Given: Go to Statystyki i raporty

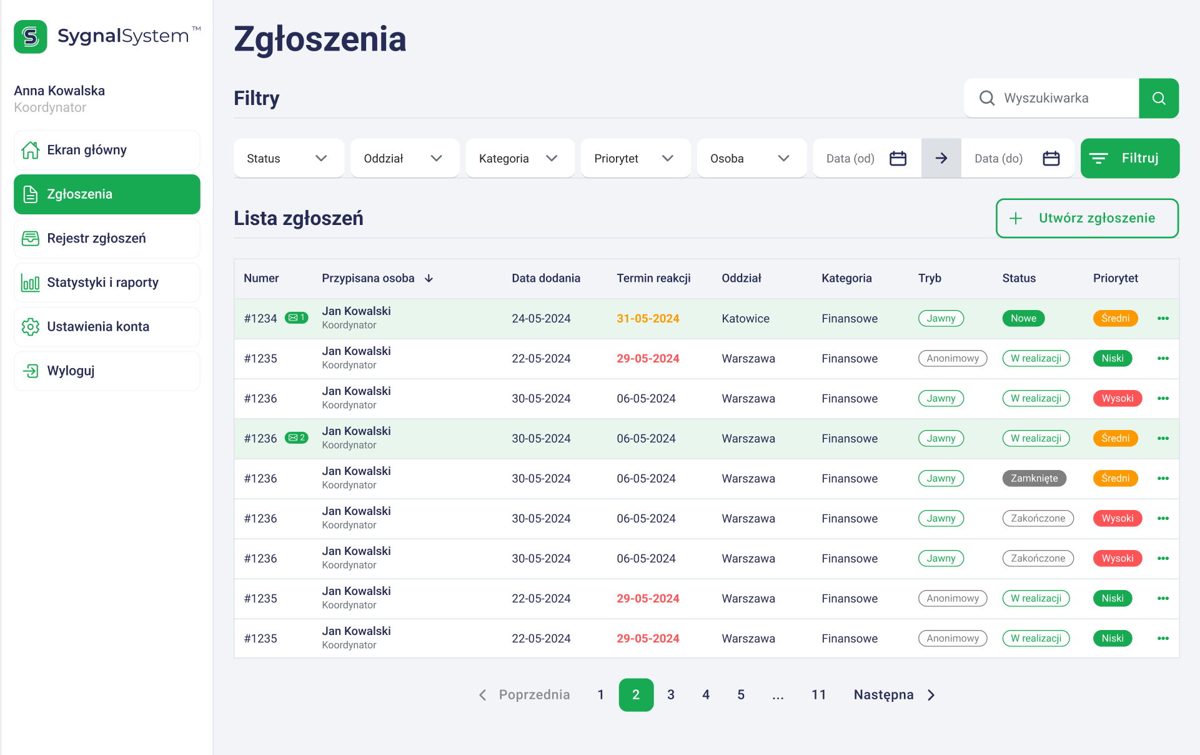Looking at the screenshot, I should coord(107,282).
